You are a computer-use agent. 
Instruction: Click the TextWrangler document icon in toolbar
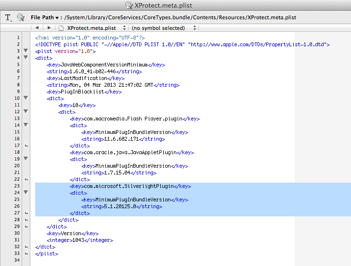tap(21, 17)
